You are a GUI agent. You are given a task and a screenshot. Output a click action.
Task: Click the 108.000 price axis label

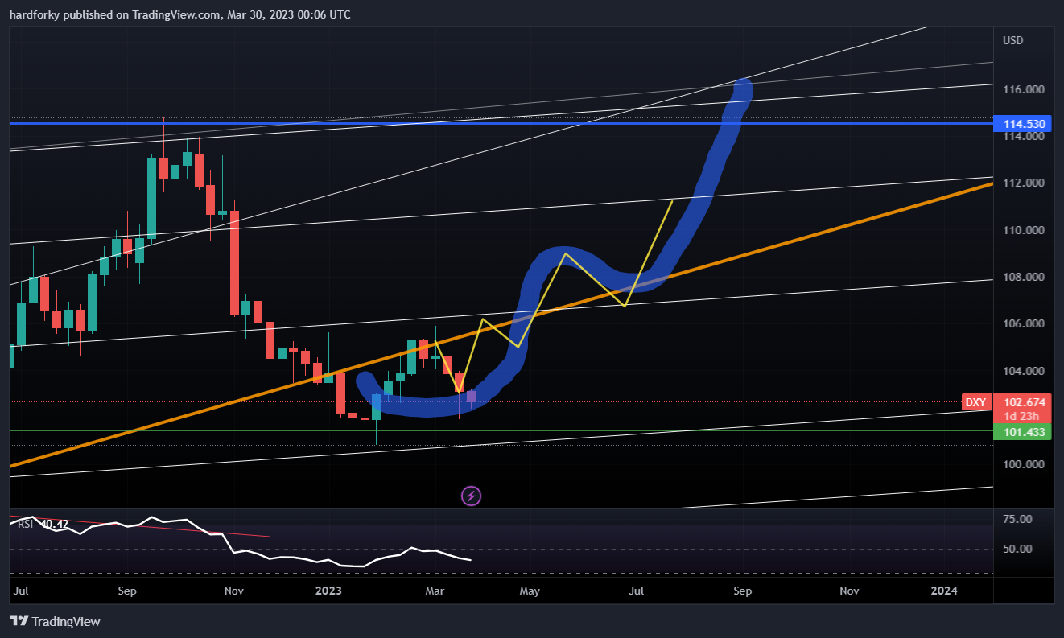pos(1023,277)
